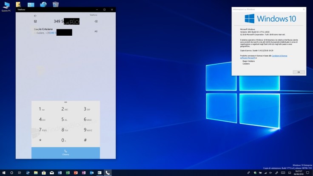313x176 pixels.
Task: Collapse the dial pad using top handle
Action: (x=65, y=102)
